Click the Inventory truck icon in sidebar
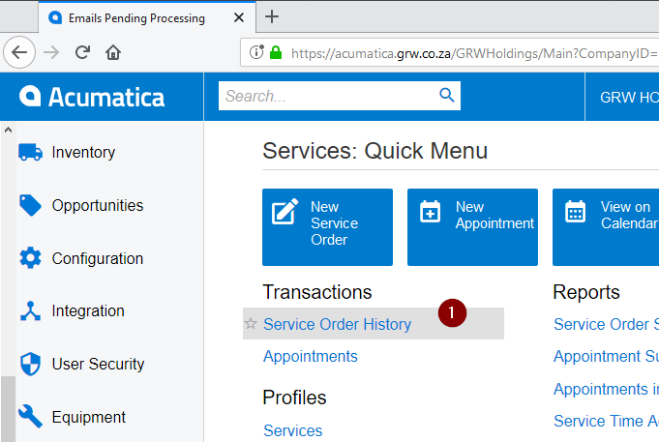Viewport: 659px width, 442px height. pos(30,152)
